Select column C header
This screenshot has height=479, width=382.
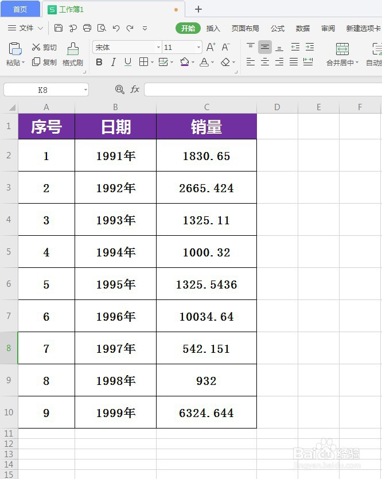tap(206, 107)
